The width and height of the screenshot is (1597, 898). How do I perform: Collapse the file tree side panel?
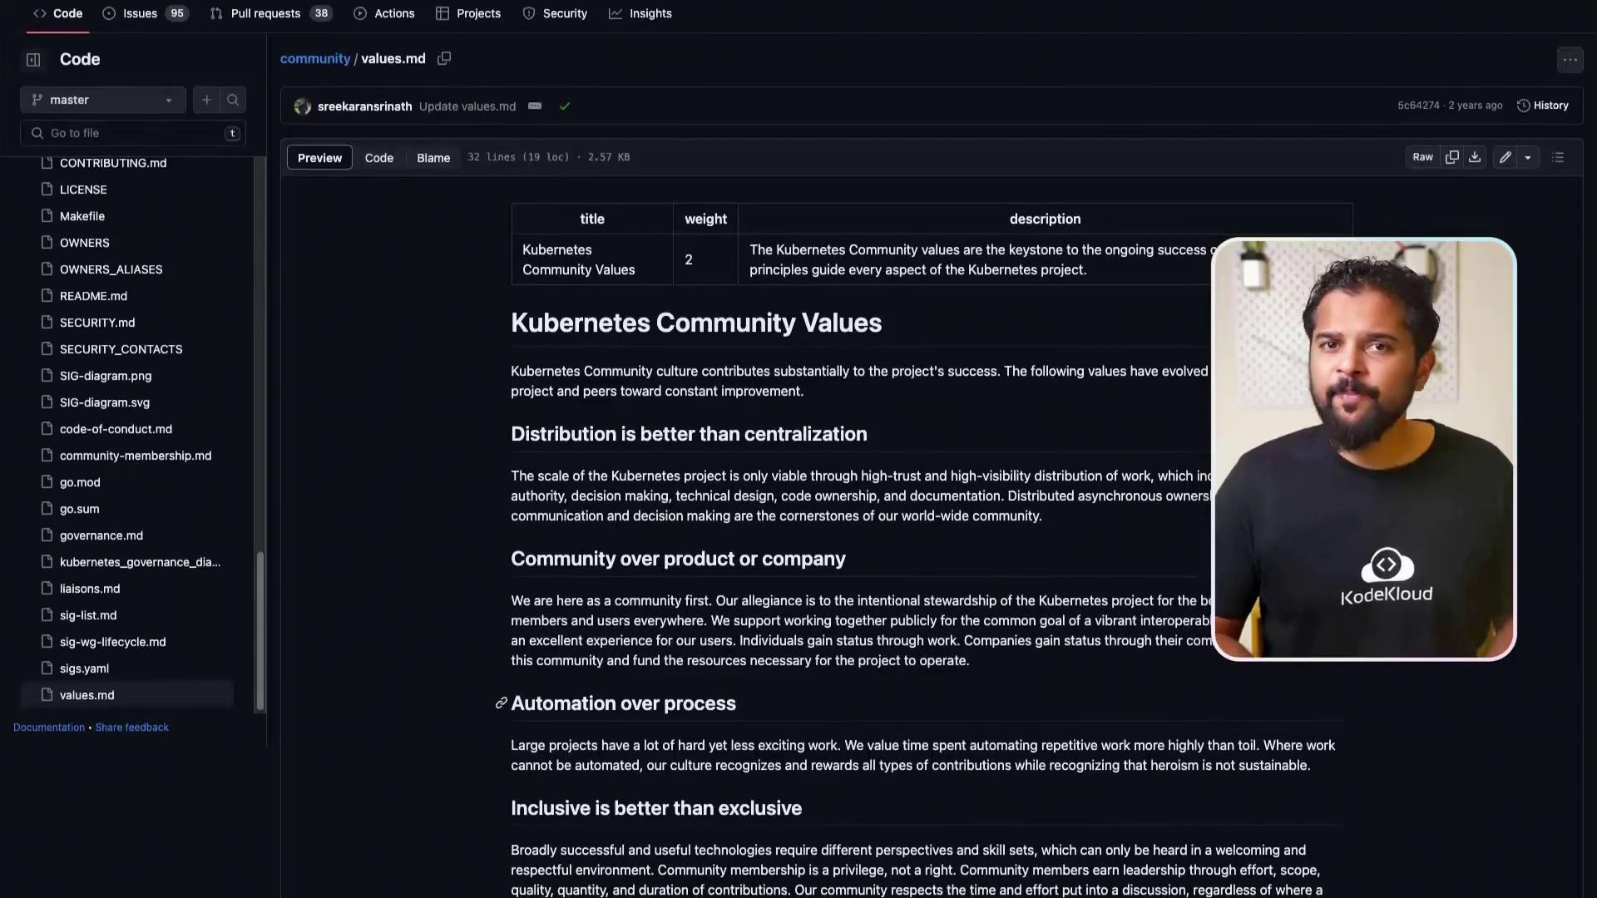click(x=33, y=59)
